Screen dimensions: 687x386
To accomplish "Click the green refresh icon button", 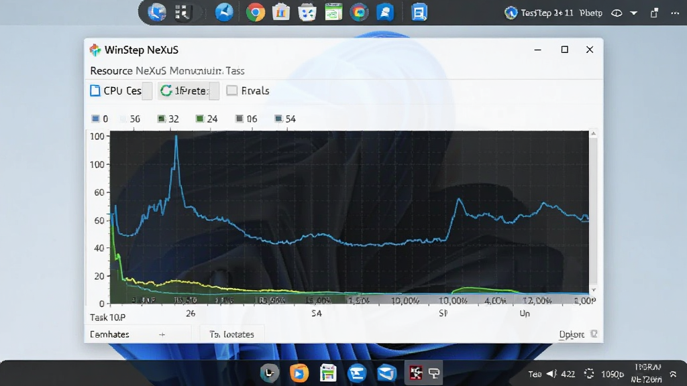I will tap(166, 90).
